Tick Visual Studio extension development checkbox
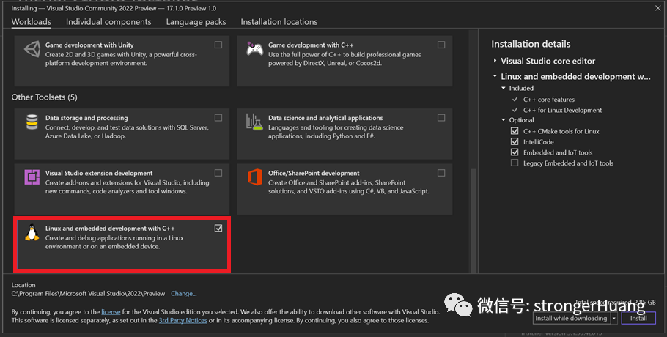This screenshot has width=667, height=337. (x=218, y=173)
